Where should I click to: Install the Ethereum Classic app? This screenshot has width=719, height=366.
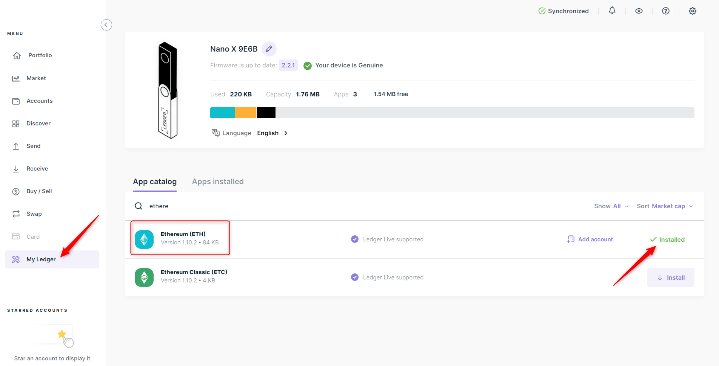(x=671, y=278)
